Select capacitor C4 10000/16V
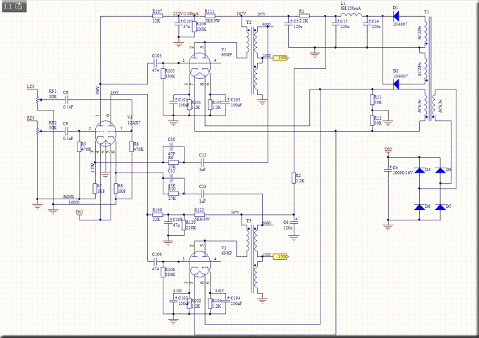The height and width of the screenshot is (338, 479). (386, 170)
